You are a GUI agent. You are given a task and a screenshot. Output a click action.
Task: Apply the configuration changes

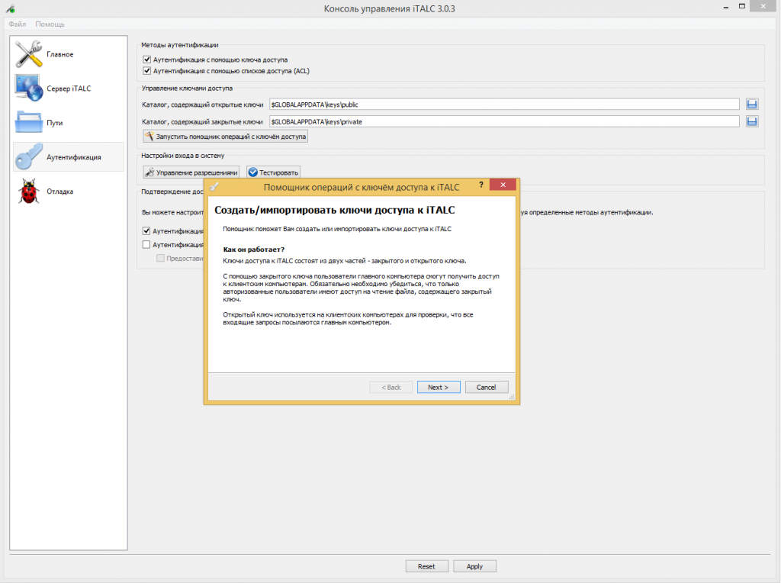point(474,566)
